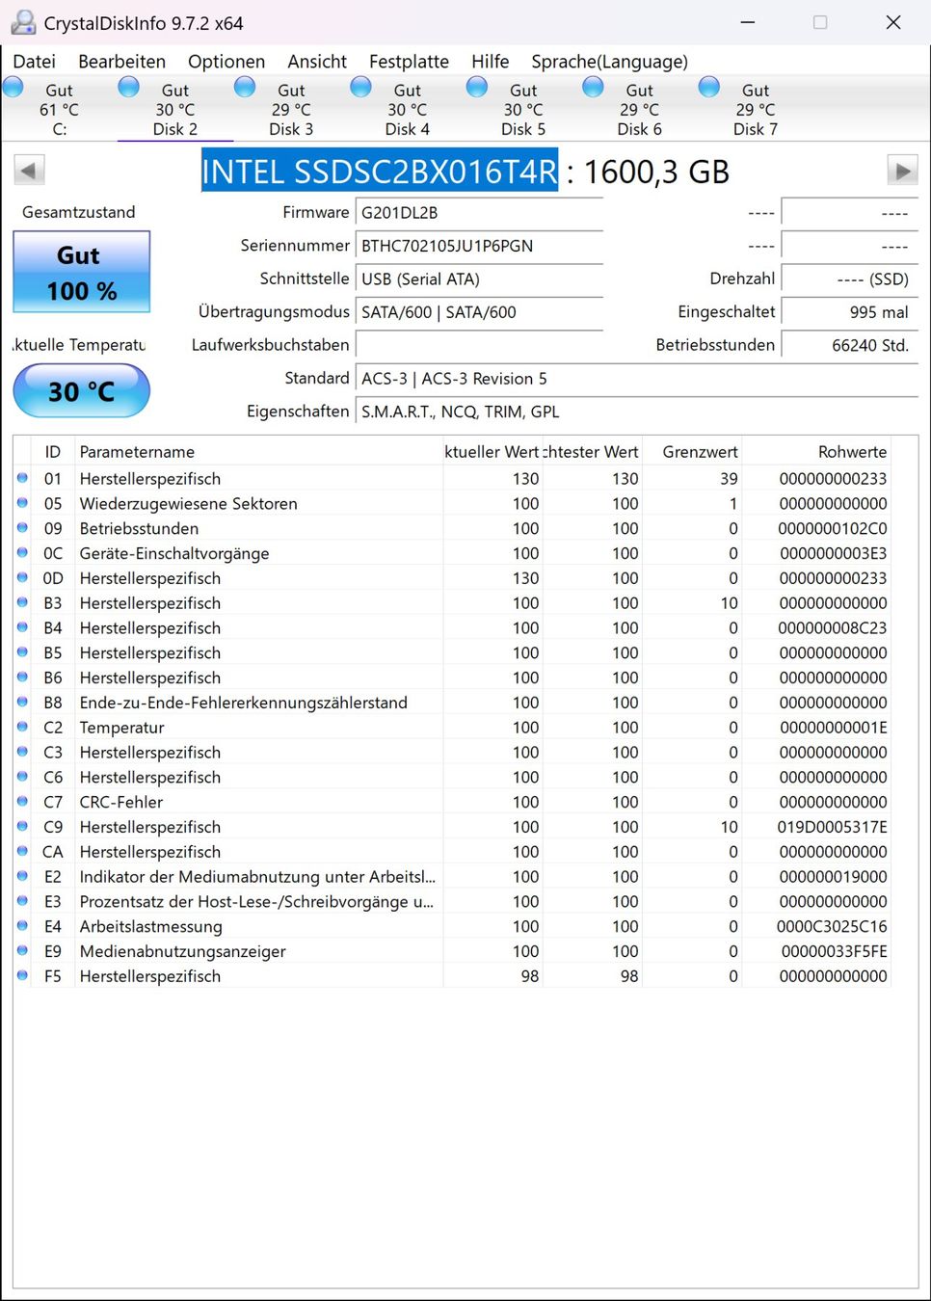The image size is (931, 1301).
Task: Open the Sprache(Language) menu
Action: 609,62
